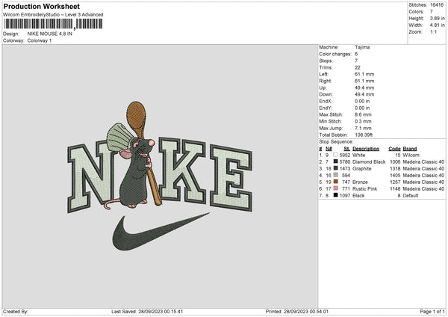The image size is (448, 317).
Task: Click the Height value 3.89 in
Action: (x=437, y=18)
